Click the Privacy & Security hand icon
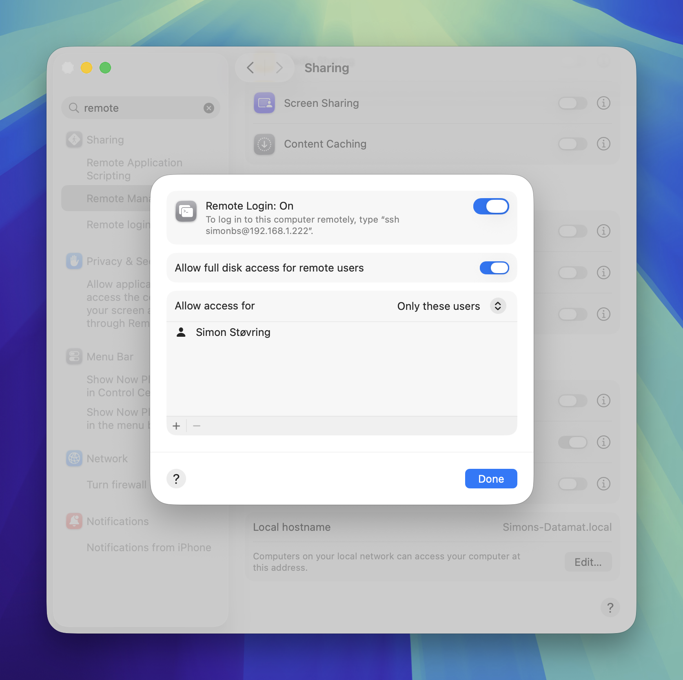 click(74, 261)
